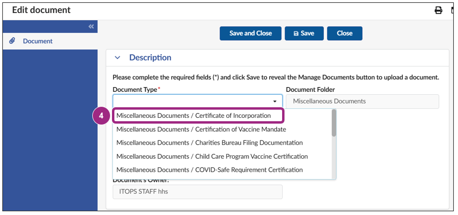Click the Document Folder field
Viewport: 458px width, 215px height.
pos(362,101)
